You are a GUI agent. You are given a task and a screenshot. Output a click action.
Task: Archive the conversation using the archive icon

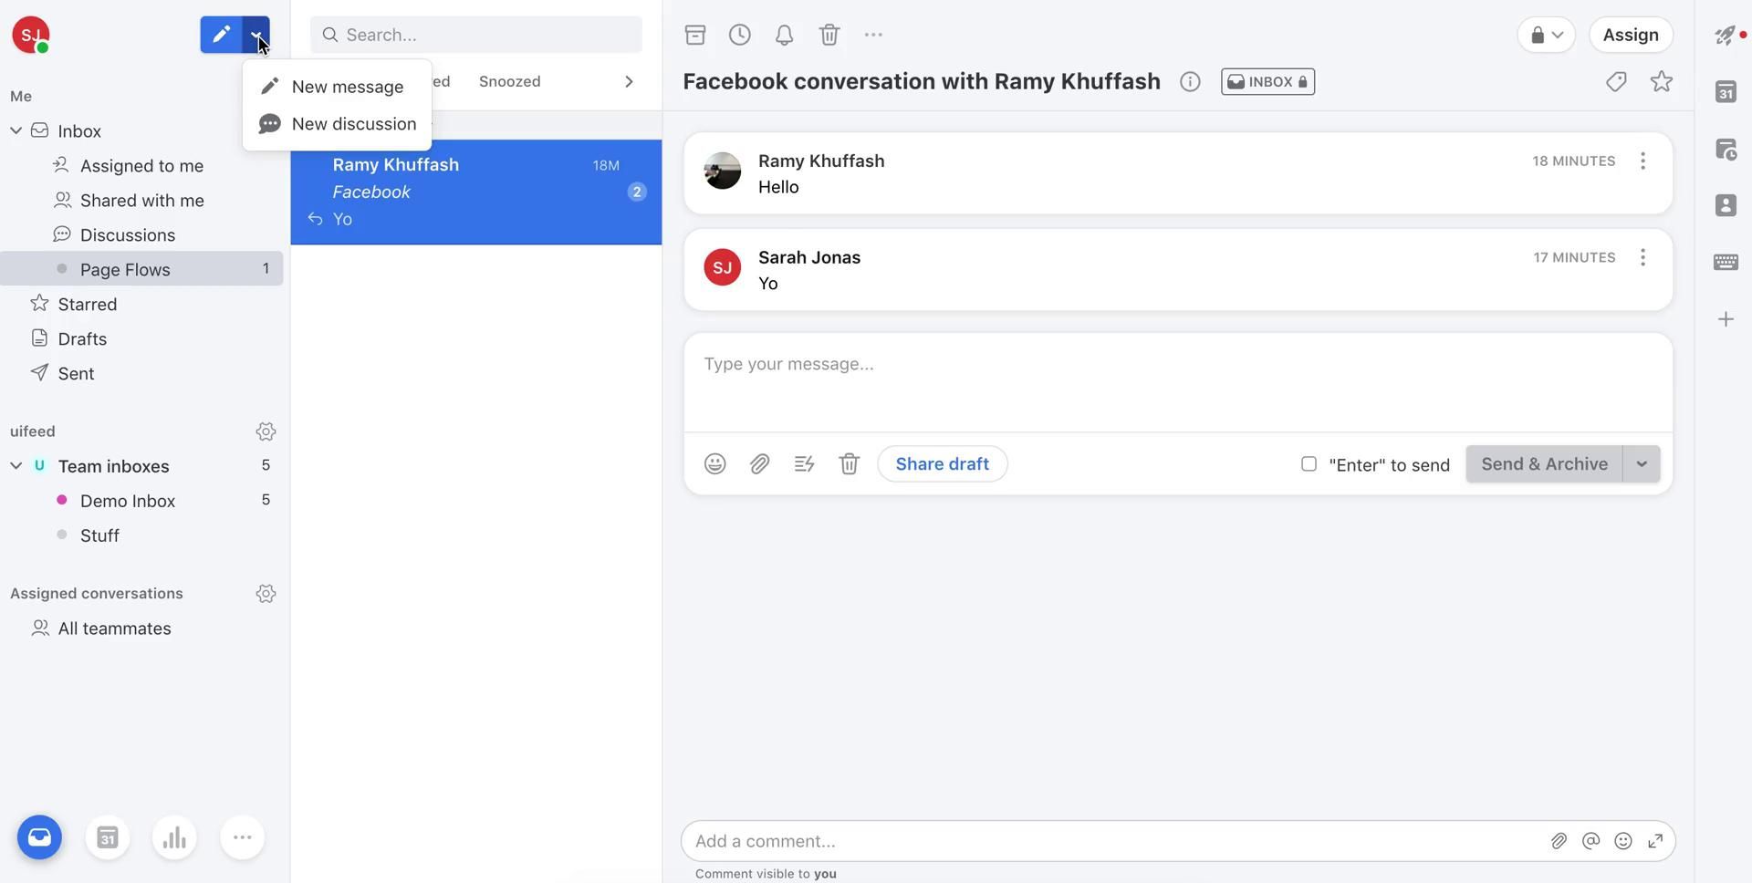695,35
